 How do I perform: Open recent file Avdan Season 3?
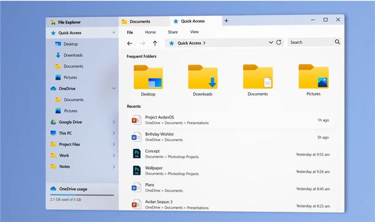[x=231, y=205]
